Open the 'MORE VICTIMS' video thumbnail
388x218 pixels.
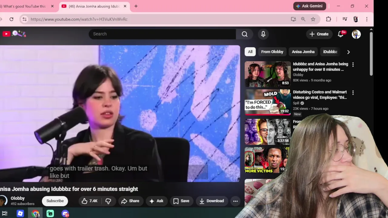pyautogui.click(x=267, y=160)
